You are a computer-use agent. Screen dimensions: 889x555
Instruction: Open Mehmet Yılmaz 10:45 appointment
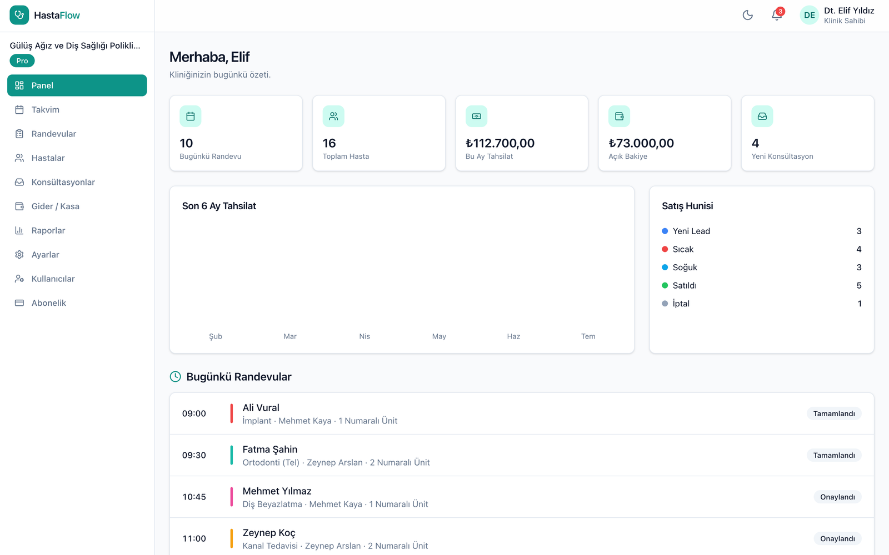point(522,497)
